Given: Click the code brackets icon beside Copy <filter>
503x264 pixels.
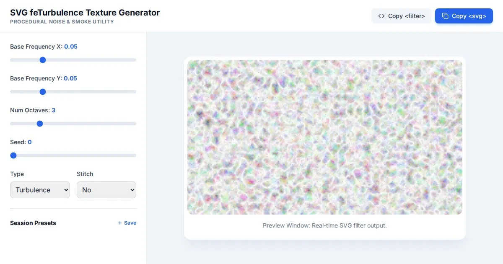Looking at the screenshot, I should (381, 16).
